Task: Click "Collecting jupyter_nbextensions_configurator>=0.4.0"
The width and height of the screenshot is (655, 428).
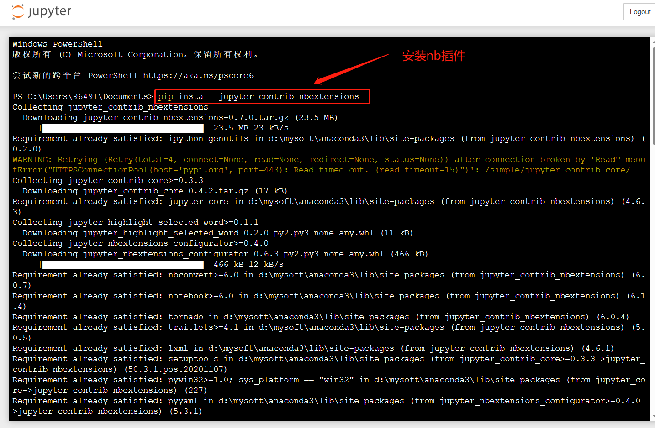Action: 140,243
